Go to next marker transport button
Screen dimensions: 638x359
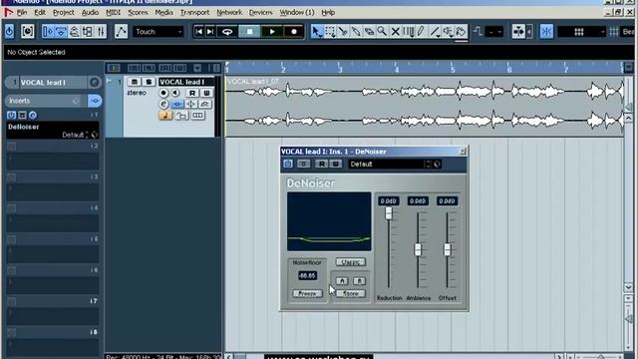point(210,31)
